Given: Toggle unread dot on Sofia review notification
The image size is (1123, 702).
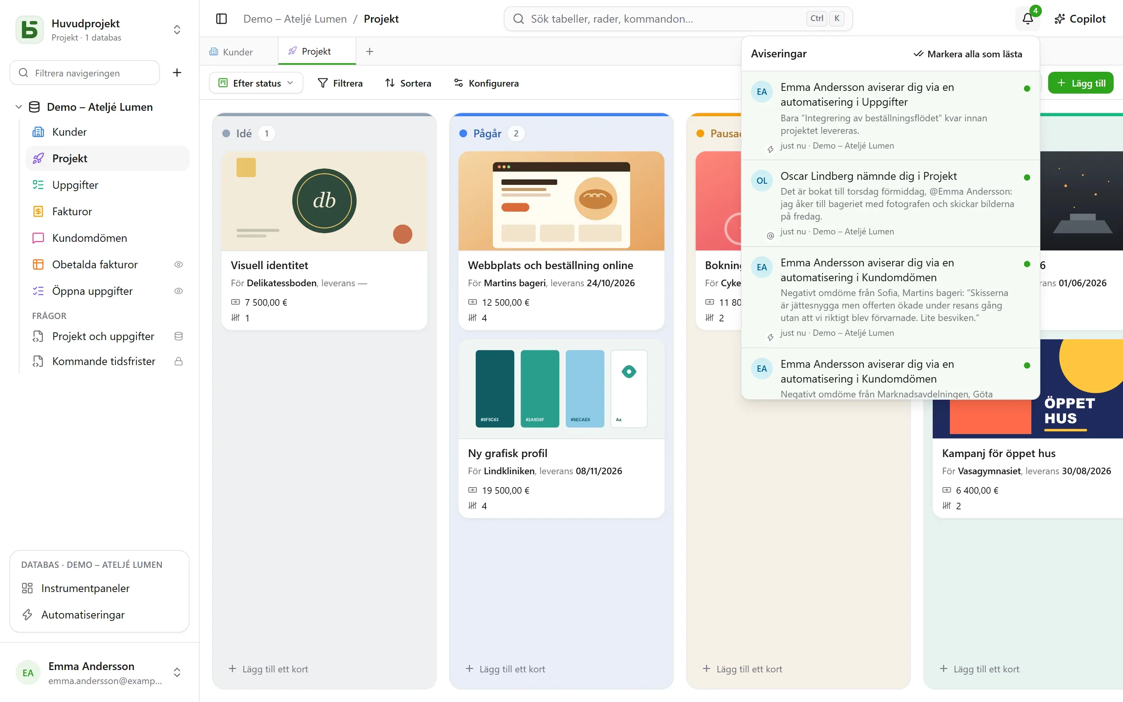Looking at the screenshot, I should click(1027, 264).
